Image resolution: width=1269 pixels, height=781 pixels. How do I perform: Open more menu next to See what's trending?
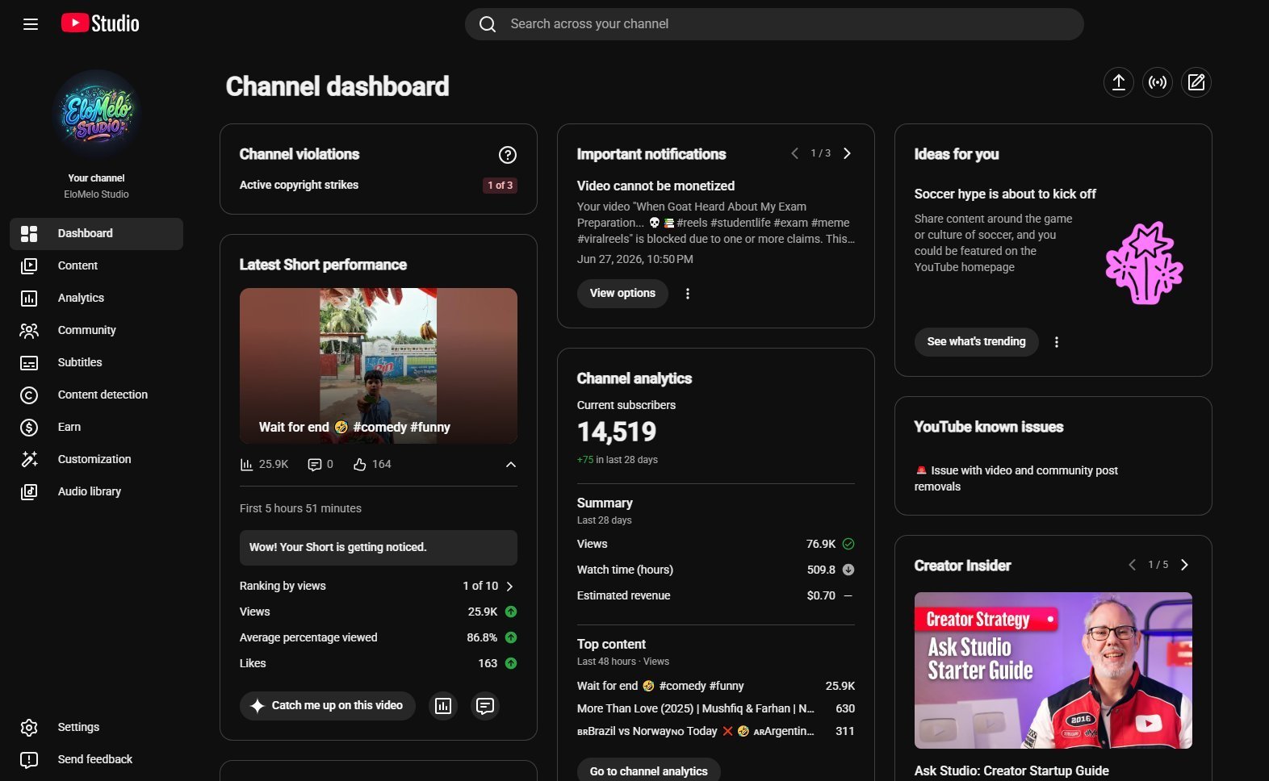pos(1057,342)
